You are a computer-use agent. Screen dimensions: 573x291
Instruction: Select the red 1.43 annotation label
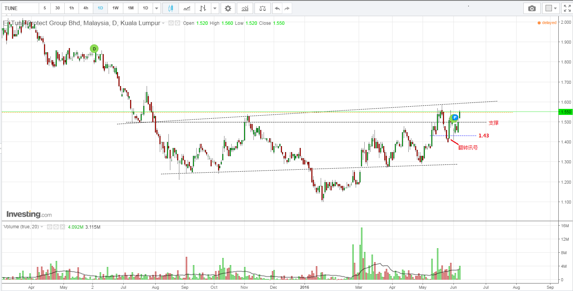pyautogui.click(x=484, y=136)
